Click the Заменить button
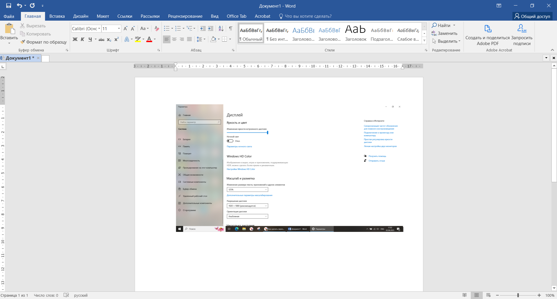This screenshot has height=299, width=557. coord(444,33)
